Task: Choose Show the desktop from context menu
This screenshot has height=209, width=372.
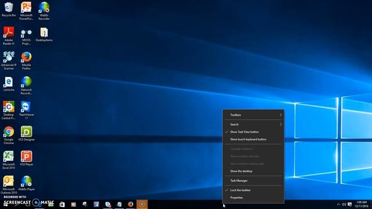Action: 253,171
